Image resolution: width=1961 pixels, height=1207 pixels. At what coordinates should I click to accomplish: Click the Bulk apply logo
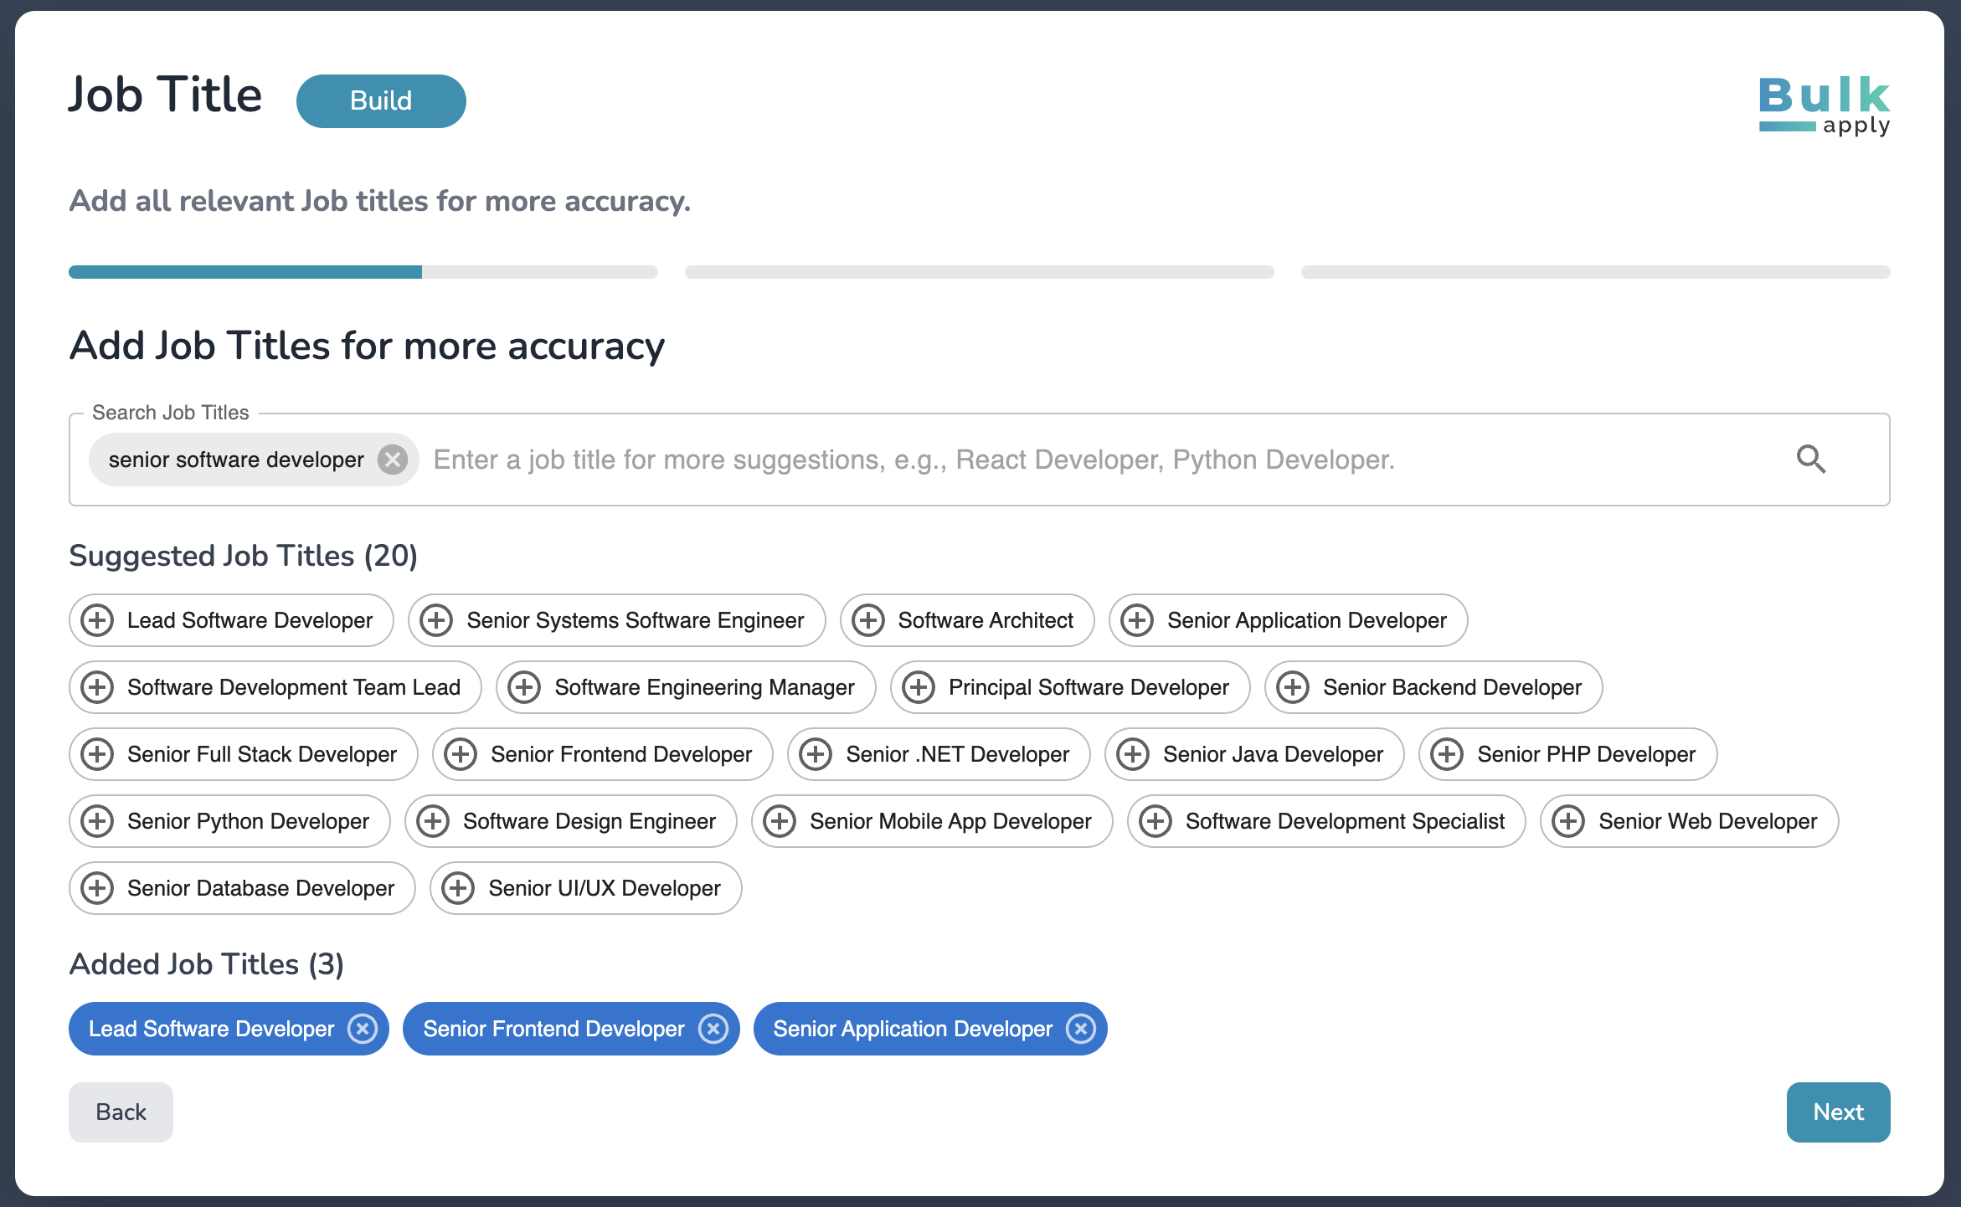click(1824, 105)
